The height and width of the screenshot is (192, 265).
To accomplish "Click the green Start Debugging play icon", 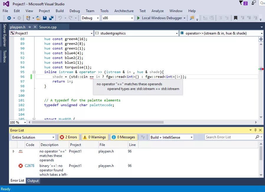I will (x=139, y=18).
